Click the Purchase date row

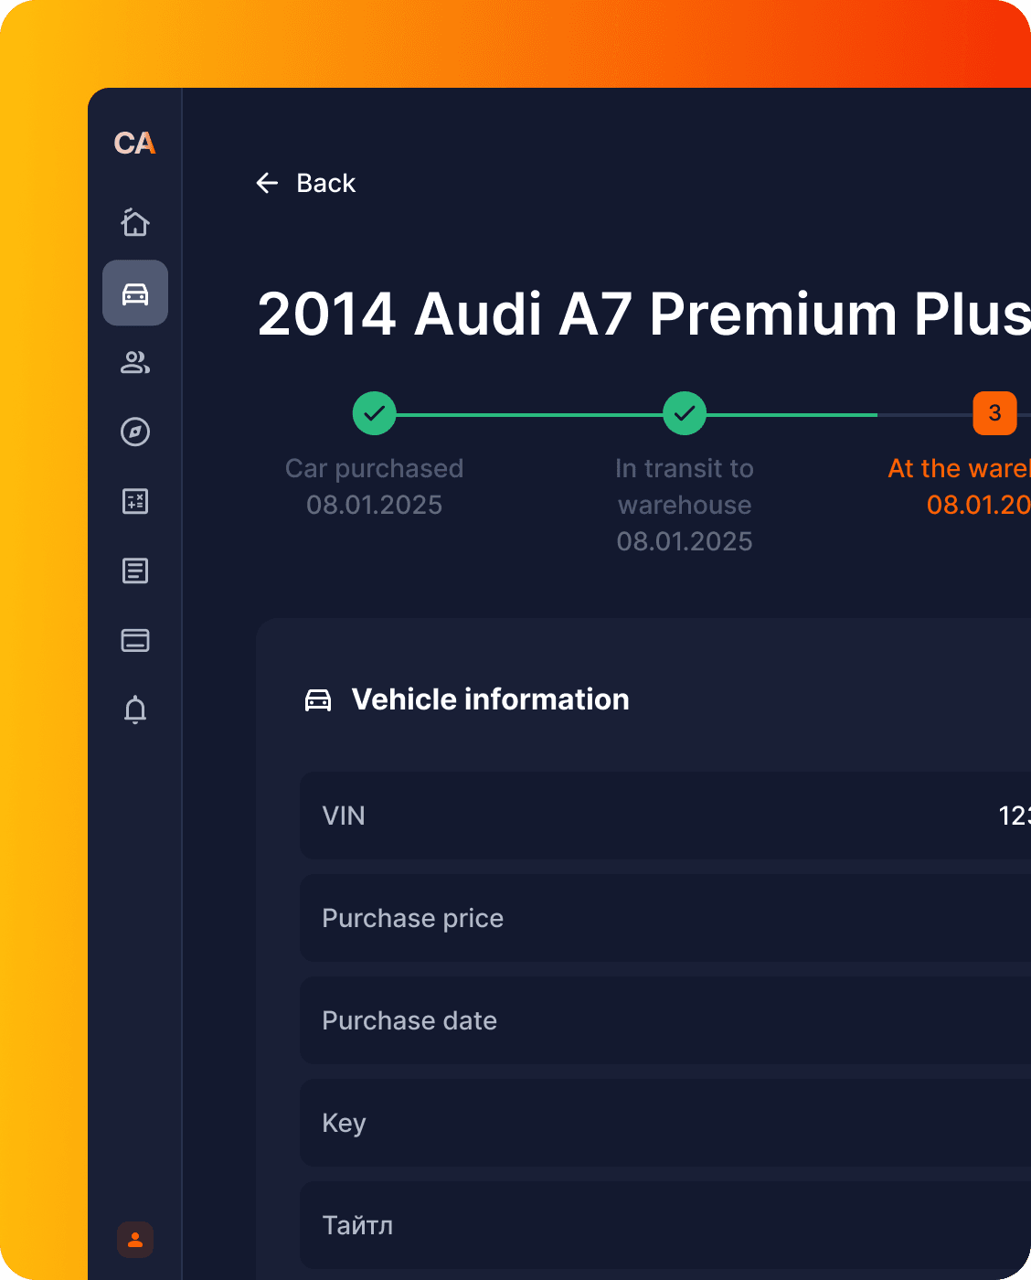(x=665, y=1020)
